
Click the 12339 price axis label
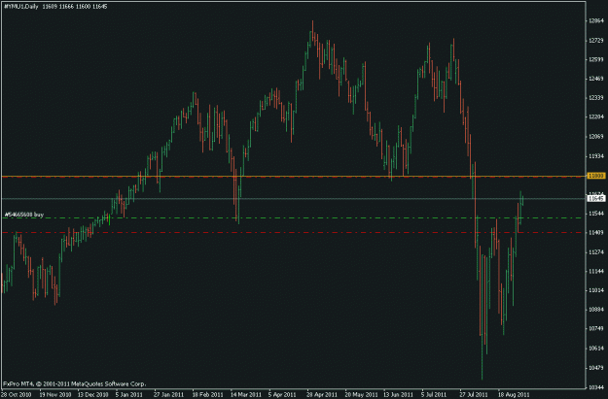coord(596,98)
